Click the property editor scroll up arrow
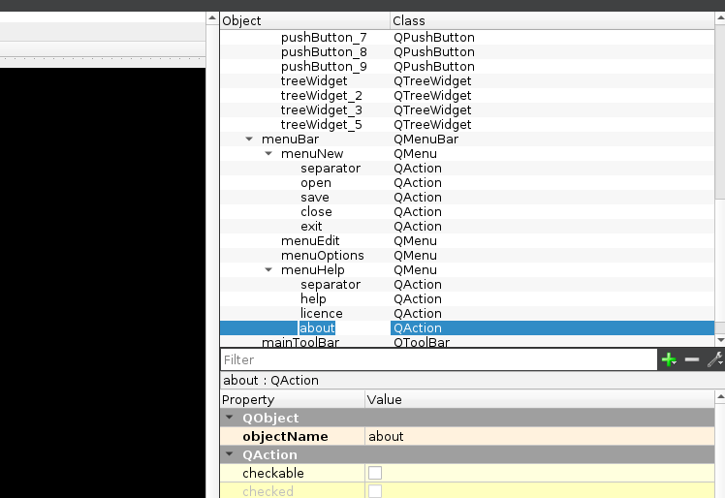Image resolution: width=725 pixels, height=498 pixels. pos(720,396)
